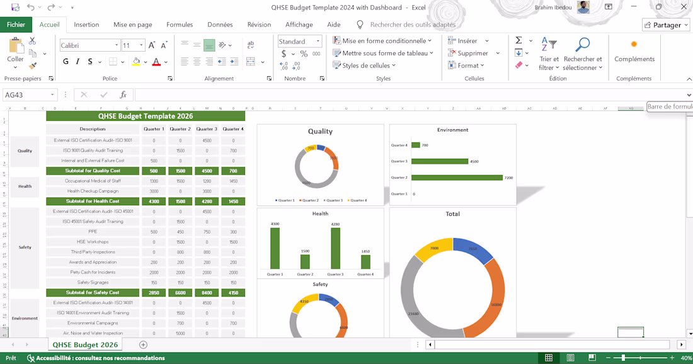693x364 pixels.
Task: Open Rechercher et sélectionner menu
Action: click(583, 54)
